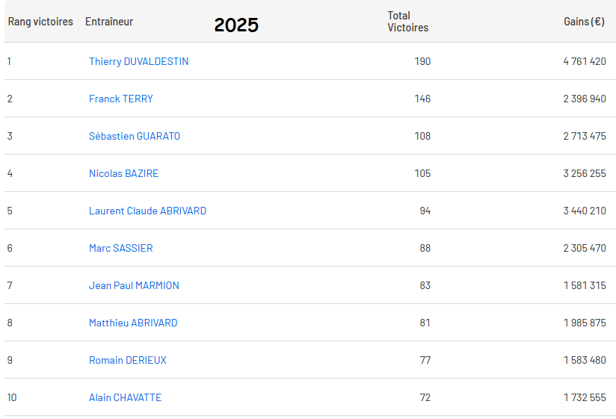
Task: Click Jean Paul MARMION's name
Action: (134, 285)
